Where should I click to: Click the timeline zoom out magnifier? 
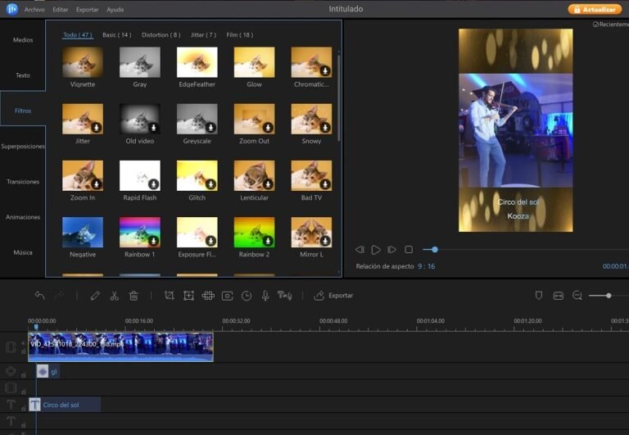577,296
